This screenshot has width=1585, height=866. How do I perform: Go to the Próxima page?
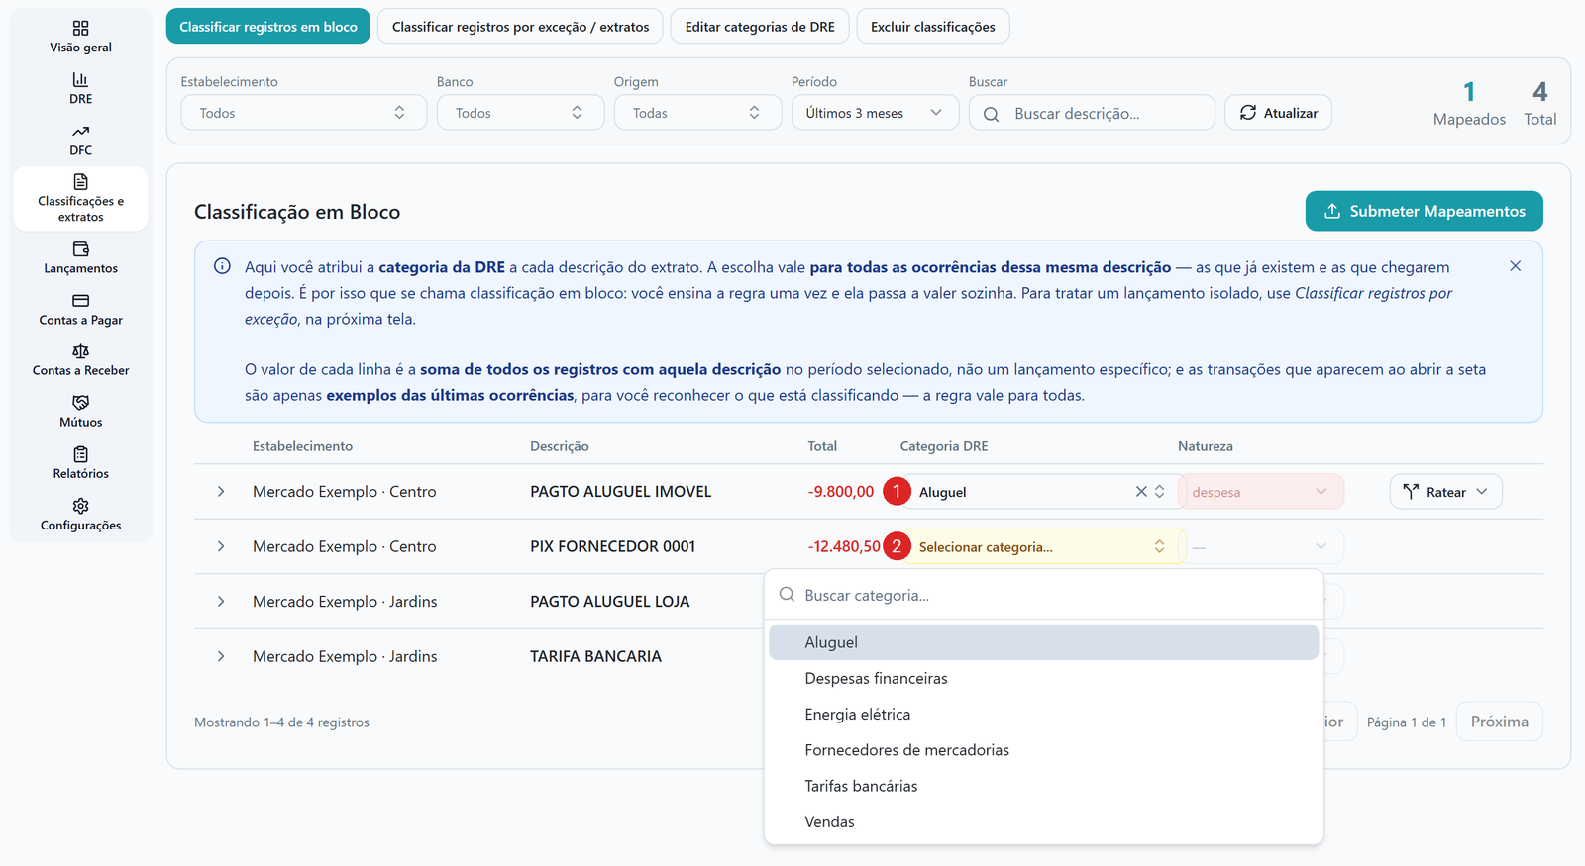click(x=1499, y=722)
